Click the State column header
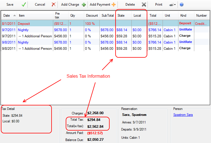Image resolution: width=211 pixels, height=143 pixels. coord(121,16)
